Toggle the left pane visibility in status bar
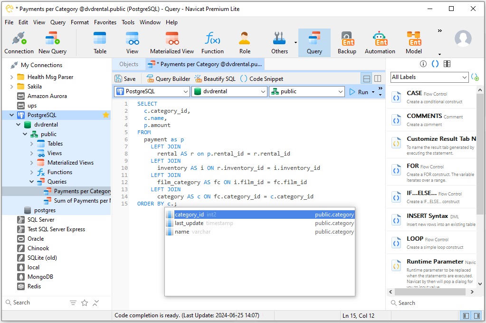 click(x=466, y=316)
